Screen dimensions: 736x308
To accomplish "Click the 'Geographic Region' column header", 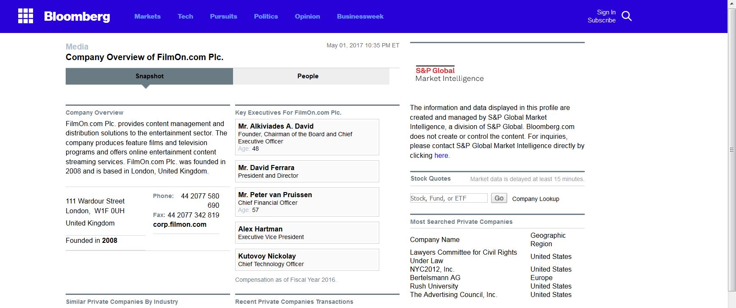I will (548, 239).
